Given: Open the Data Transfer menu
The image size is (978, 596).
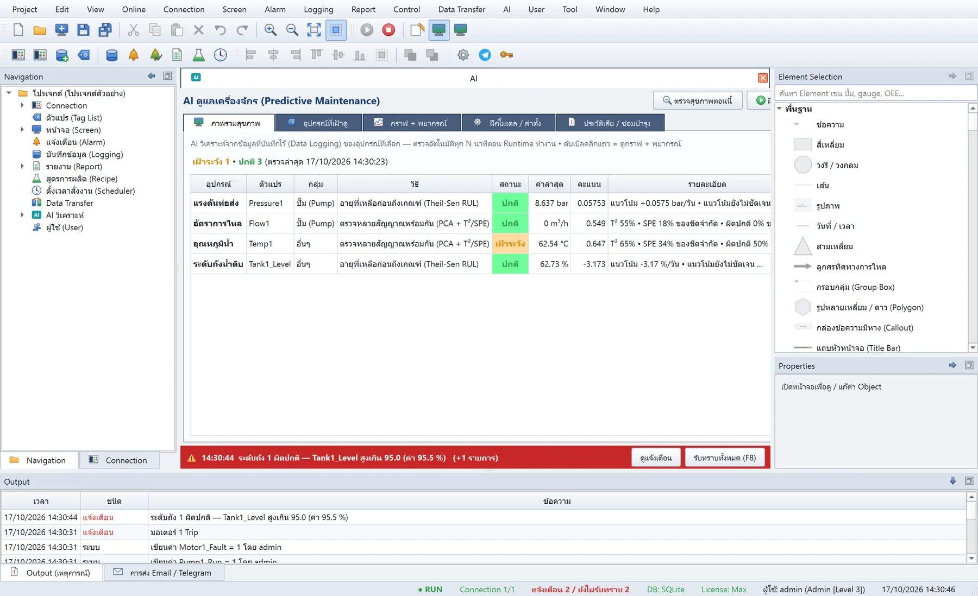Looking at the screenshot, I should click(x=462, y=9).
